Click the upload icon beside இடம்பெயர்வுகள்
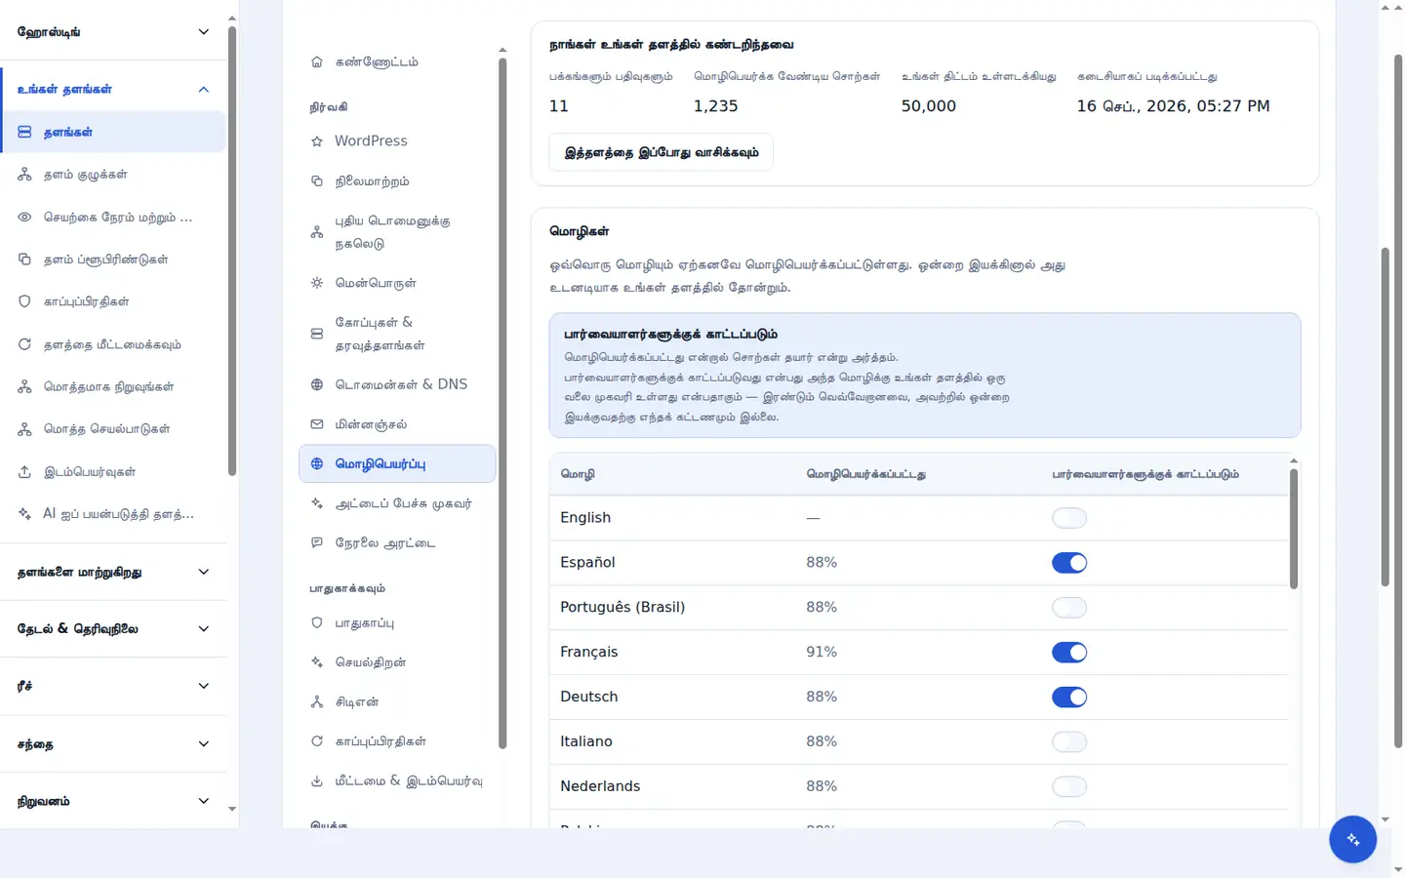 click(x=25, y=471)
